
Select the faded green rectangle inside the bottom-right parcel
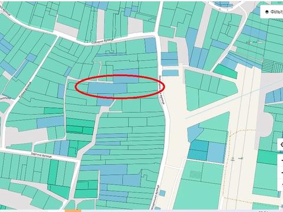(196, 174)
